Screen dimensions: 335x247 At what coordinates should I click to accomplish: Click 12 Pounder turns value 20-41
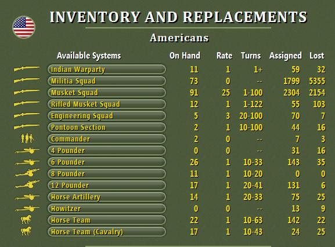(253, 186)
